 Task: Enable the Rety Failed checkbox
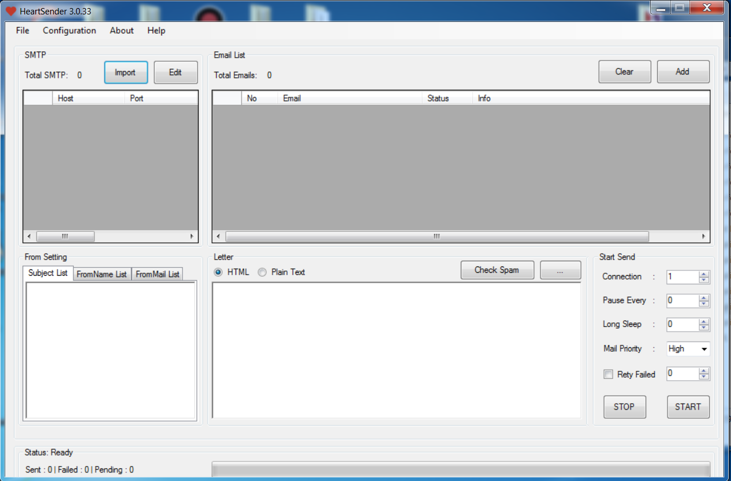tap(608, 374)
